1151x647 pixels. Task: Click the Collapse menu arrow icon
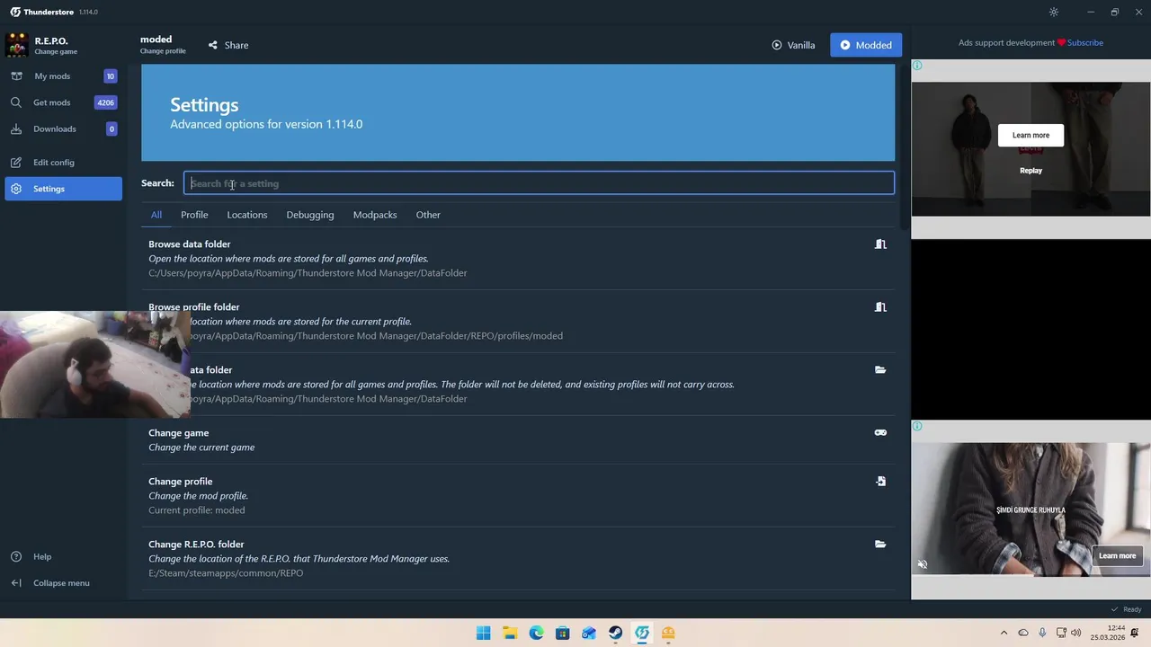click(16, 583)
